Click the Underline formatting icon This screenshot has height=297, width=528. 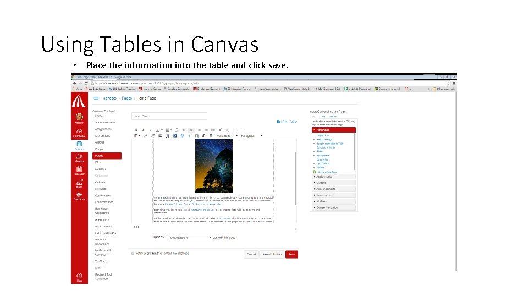tap(150, 130)
